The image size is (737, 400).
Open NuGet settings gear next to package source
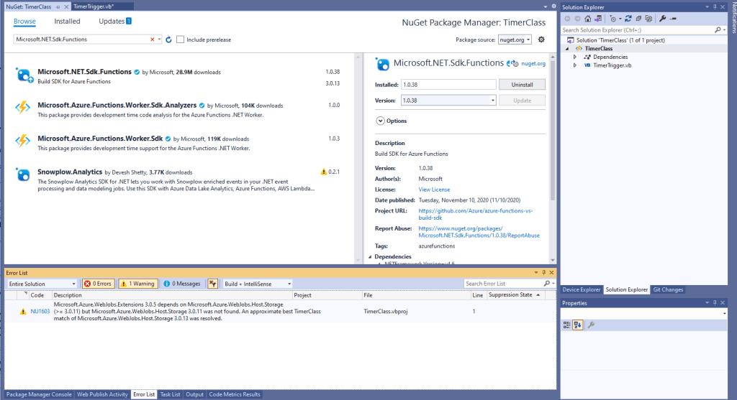pyautogui.click(x=541, y=39)
